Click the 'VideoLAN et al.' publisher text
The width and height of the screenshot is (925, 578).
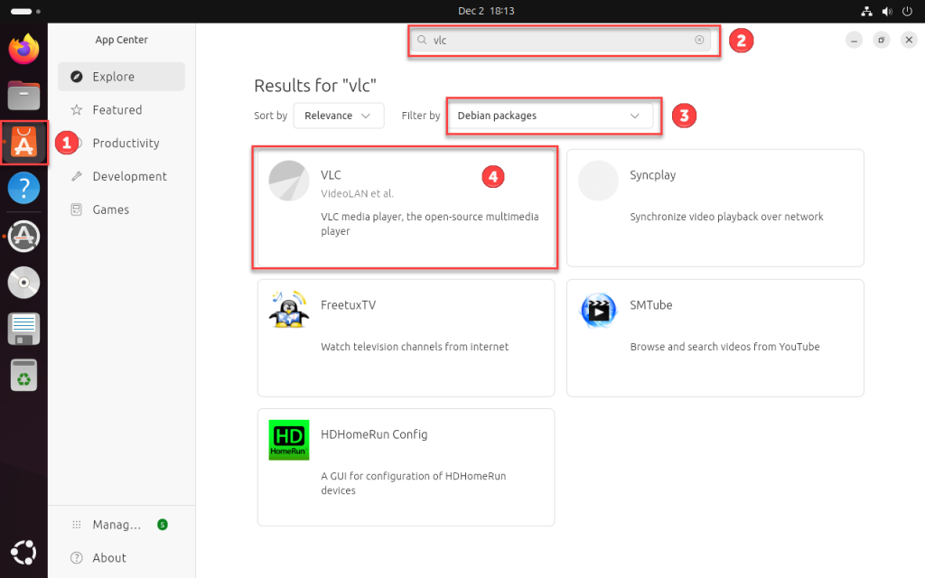[357, 193]
